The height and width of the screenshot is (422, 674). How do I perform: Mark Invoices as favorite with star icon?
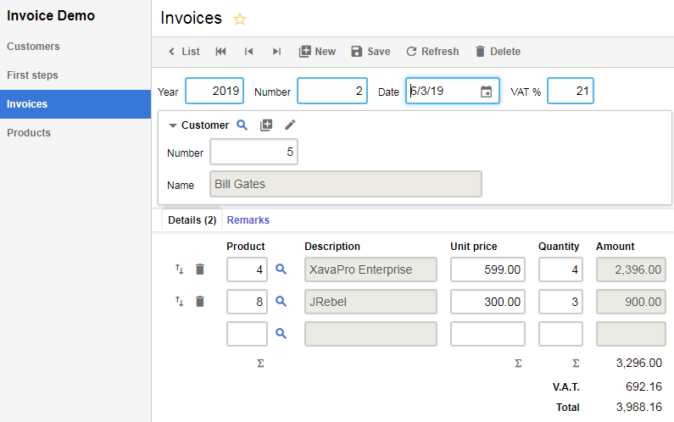240,19
